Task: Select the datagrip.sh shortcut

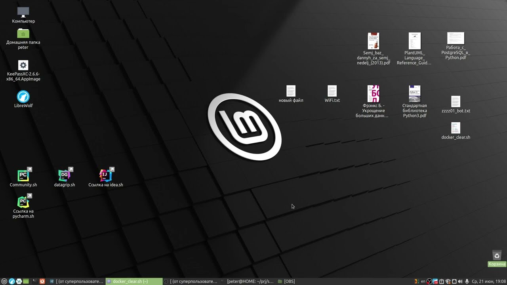Action: point(65,177)
